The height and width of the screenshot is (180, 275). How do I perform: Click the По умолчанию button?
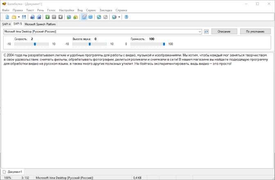(x=255, y=32)
